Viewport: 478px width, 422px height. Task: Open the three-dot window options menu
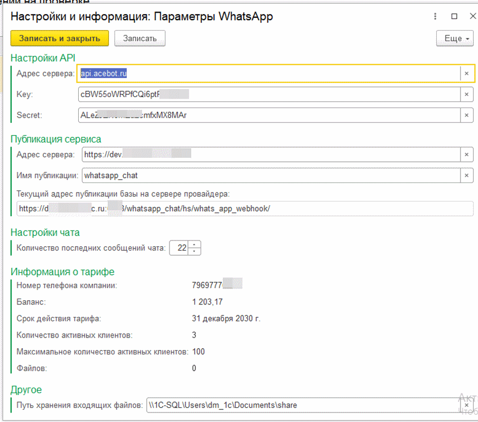tap(435, 16)
